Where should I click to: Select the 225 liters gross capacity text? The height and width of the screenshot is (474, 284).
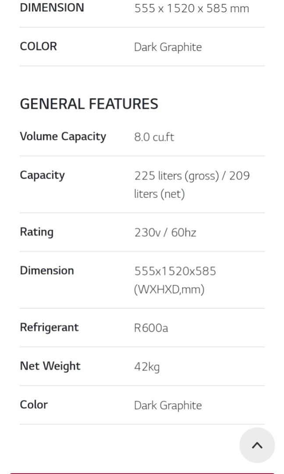192,176
